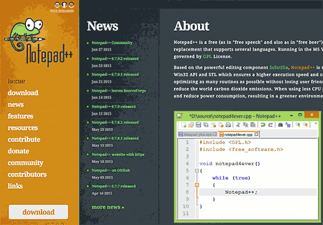Open Notepad++ website with https news
Image resolution: width=323 pixels, height=225 pixels.
point(118,154)
